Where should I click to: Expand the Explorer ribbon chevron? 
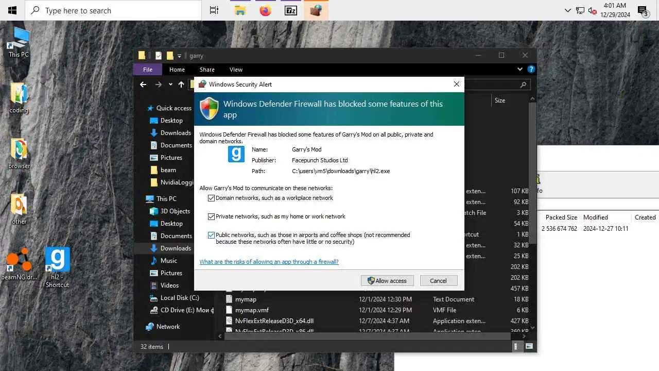pyautogui.click(x=520, y=69)
